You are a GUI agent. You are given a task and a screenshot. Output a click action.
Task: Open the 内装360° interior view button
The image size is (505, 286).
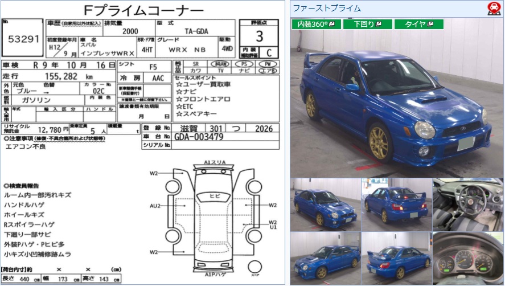coord(316,24)
